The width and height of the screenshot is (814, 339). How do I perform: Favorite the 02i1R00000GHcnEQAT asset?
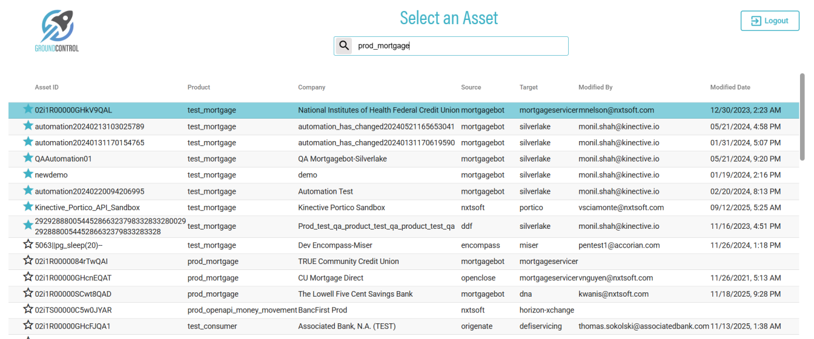coord(28,277)
